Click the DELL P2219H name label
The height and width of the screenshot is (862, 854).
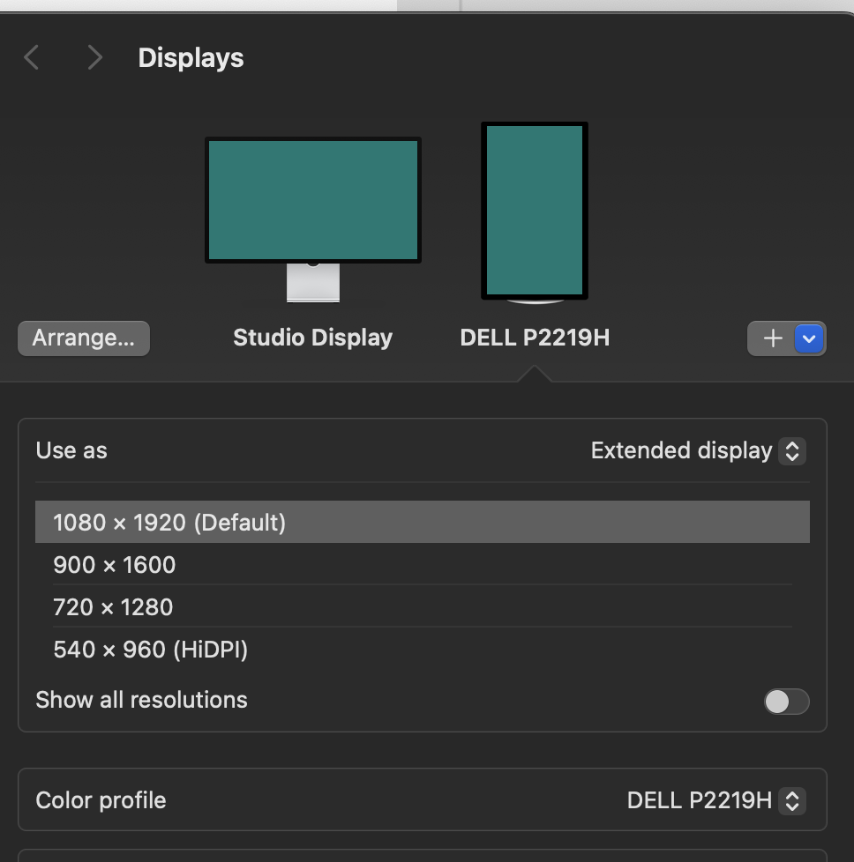535,338
